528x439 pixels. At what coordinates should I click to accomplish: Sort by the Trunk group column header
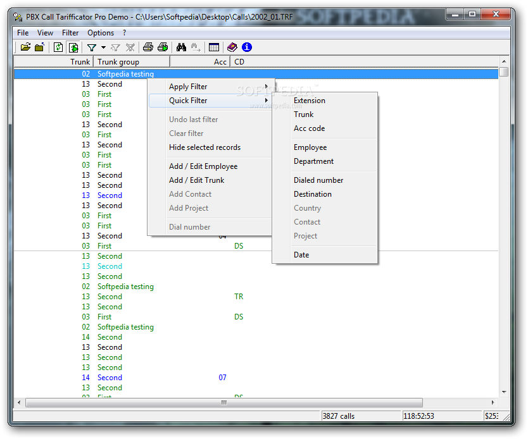[x=131, y=62]
